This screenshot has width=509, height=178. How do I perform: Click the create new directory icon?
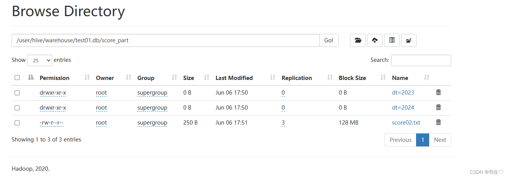(409, 40)
